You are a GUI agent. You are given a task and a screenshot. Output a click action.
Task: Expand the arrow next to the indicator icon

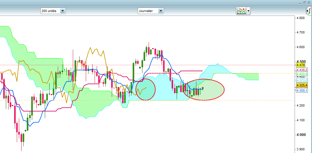[249, 11]
